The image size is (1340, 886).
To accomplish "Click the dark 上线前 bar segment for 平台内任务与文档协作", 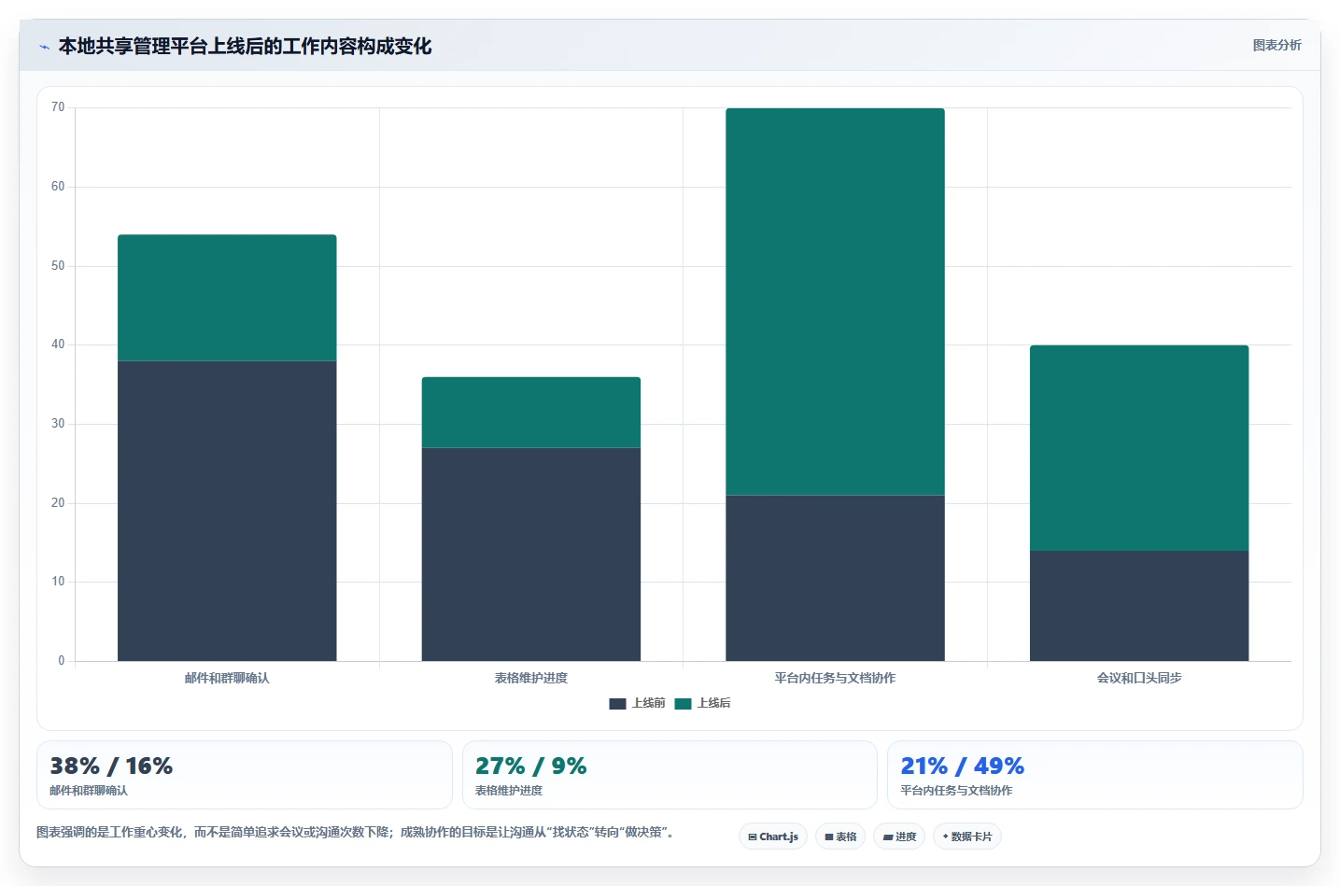I will 835,578.
